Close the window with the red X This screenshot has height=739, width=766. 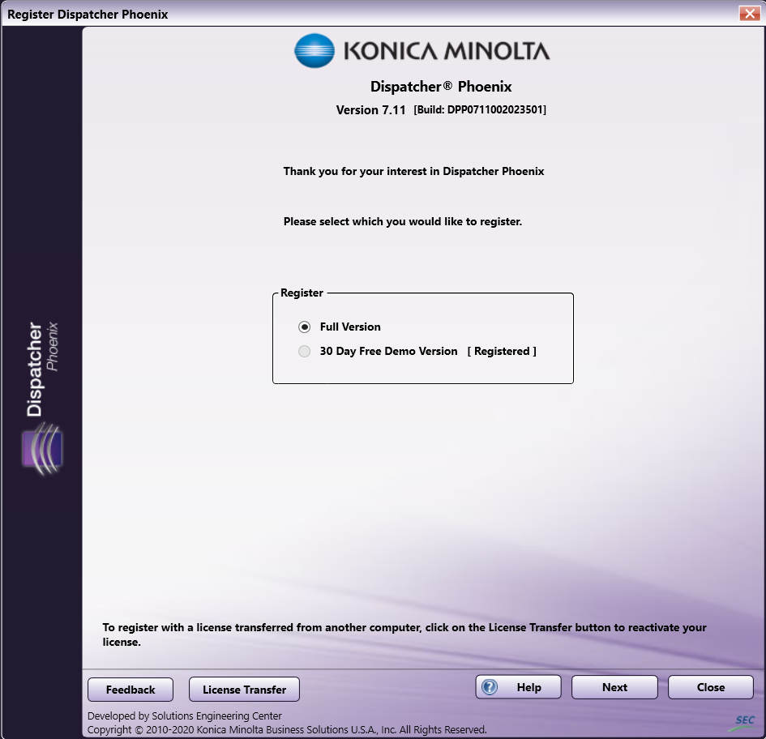(750, 14)
